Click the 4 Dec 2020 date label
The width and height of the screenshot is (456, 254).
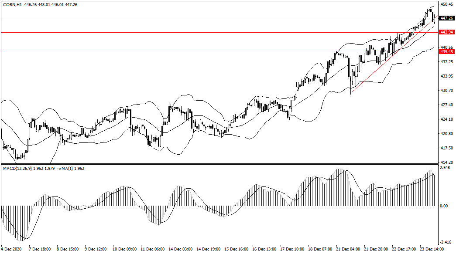(12, 250)
